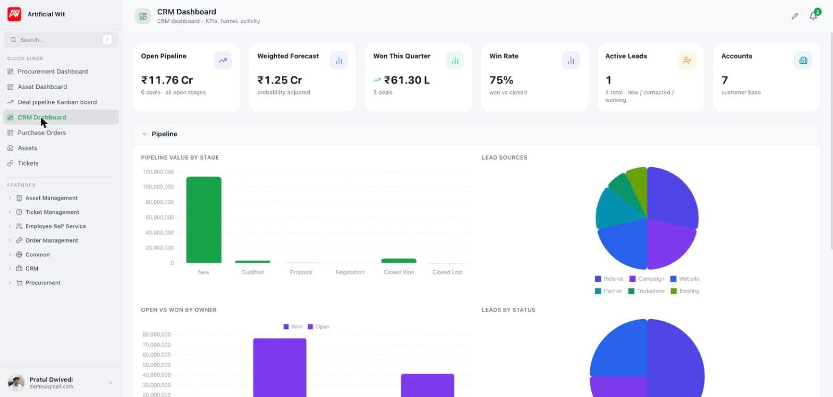Click the New stage bar in pipeline chart
The height and width of the screenshot is (397, 833).
coord(203,220)
